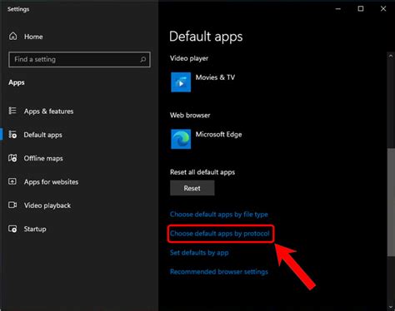
Task: Click the scrollbar up arrow
Action: pyautogui.click(x=391, y=56)
